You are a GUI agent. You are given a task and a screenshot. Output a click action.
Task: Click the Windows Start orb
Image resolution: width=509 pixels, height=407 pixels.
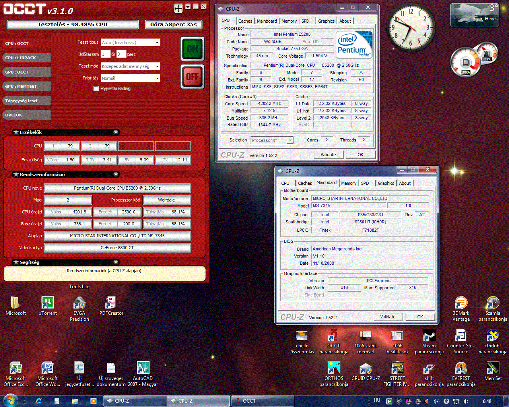[10, 401]
